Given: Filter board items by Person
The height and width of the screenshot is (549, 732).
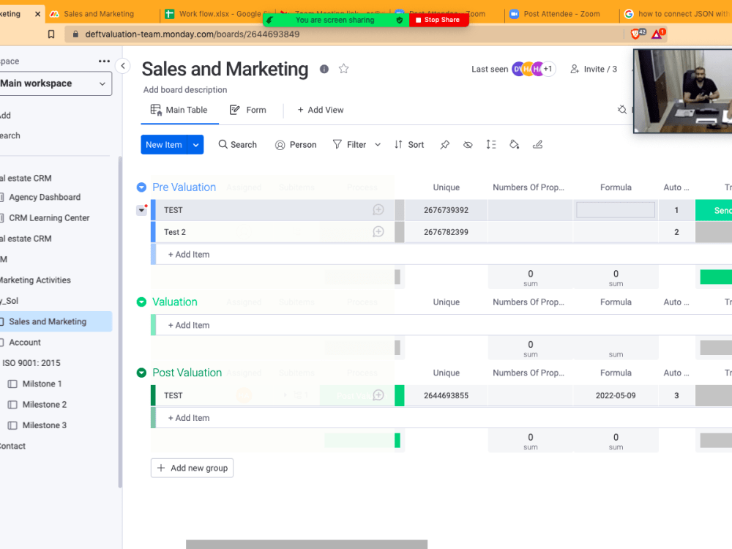Looking at the screenshot, I should tap(295, 144).
